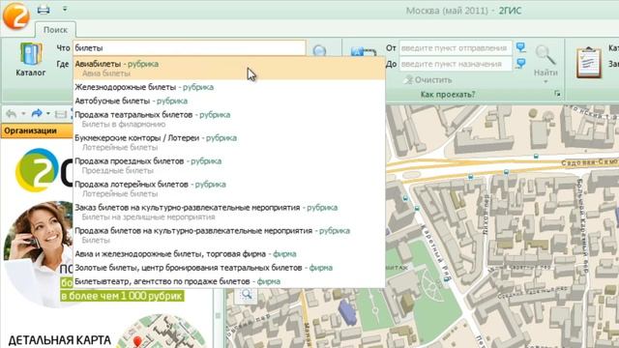Click the Садовая-Само street label on the map
The height and width of the screenshot is (348, 619).
pos(590,162)
